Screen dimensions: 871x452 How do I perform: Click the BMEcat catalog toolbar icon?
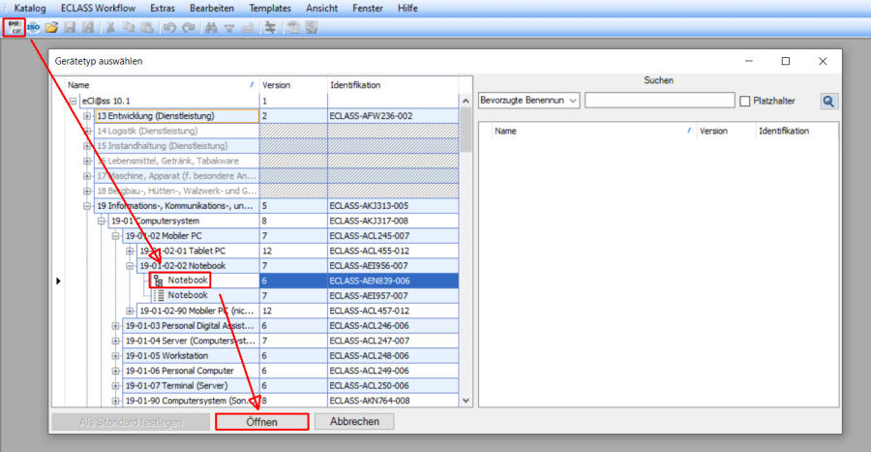(x=15, y=27)
